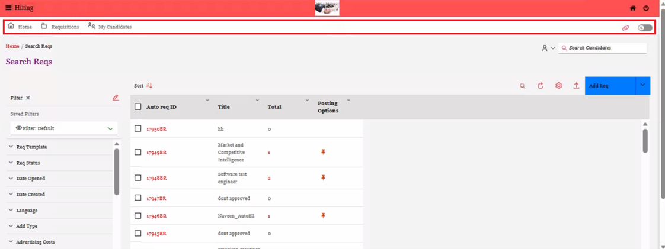Open Title column menu arrow
665x249 pixels.
(x=257, y=101)
